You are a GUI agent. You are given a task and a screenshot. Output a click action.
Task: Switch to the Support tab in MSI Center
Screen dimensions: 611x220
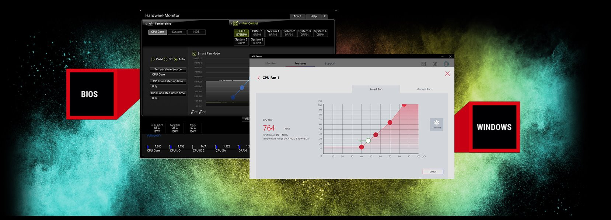(x=330, y=64)
